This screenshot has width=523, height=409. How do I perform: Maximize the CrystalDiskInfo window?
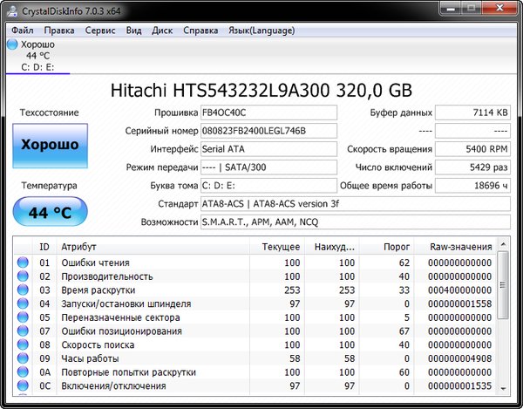[472, 8]
